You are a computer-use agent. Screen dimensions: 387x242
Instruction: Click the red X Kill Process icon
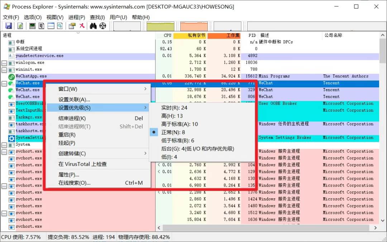[82, 26]
